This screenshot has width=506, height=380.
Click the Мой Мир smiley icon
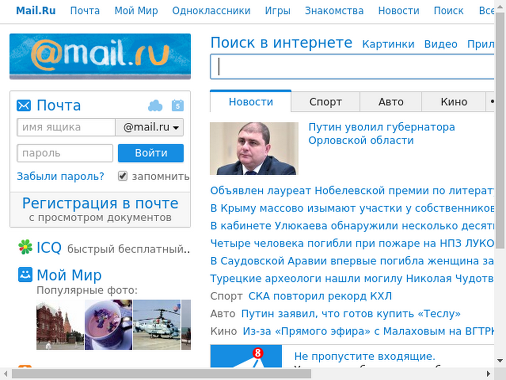(25, 275)
